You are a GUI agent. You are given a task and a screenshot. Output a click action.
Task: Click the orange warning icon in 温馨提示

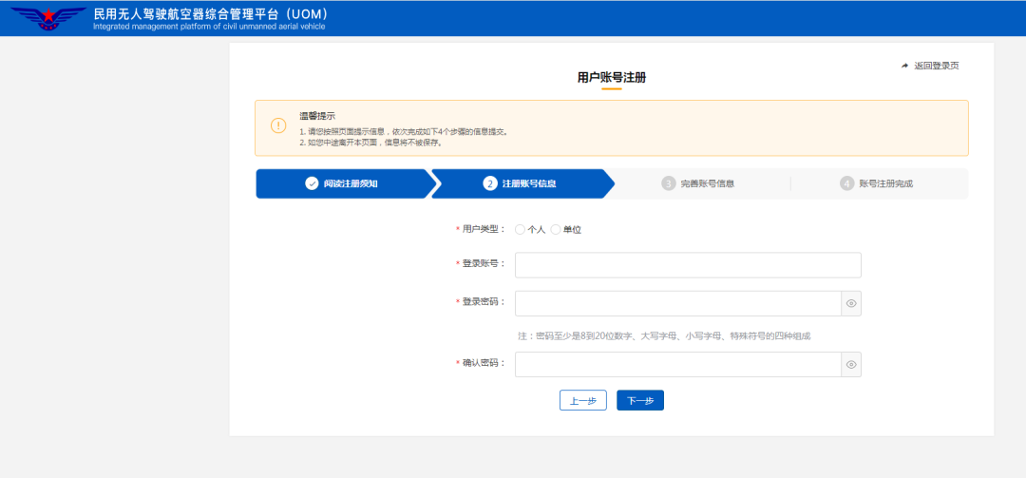click(x=278, y=125)
